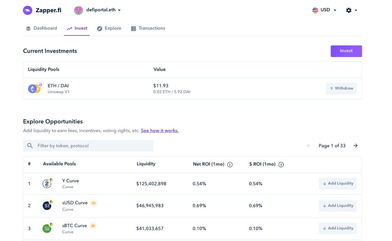Click the Dashboard stack icon

click(28, 29)
